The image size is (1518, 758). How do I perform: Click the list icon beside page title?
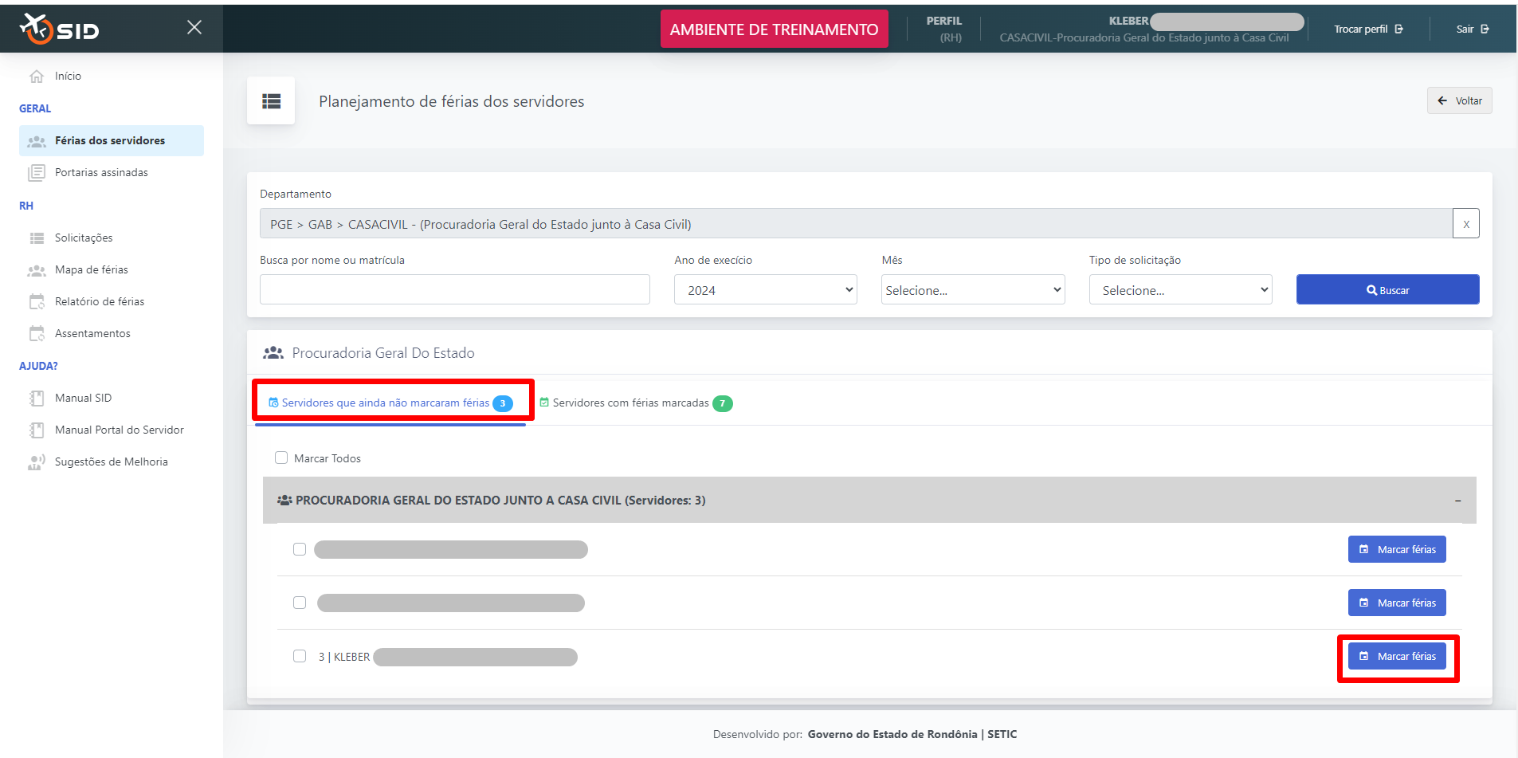click(x=271, y=101)
